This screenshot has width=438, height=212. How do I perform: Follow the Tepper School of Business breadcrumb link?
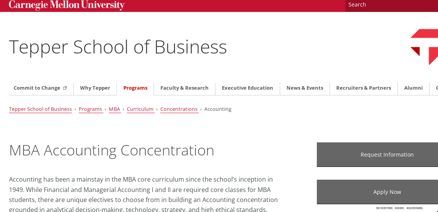(40, 109)
